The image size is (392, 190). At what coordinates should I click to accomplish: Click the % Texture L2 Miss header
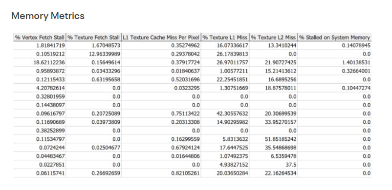tap(274, 38)
